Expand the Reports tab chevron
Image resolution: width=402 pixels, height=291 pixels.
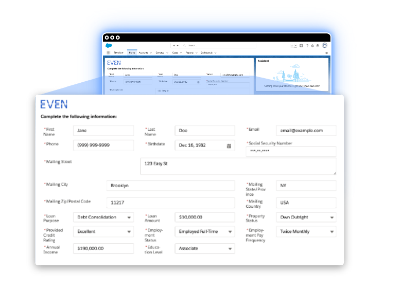pyautogui.click(x=197, y=53)
